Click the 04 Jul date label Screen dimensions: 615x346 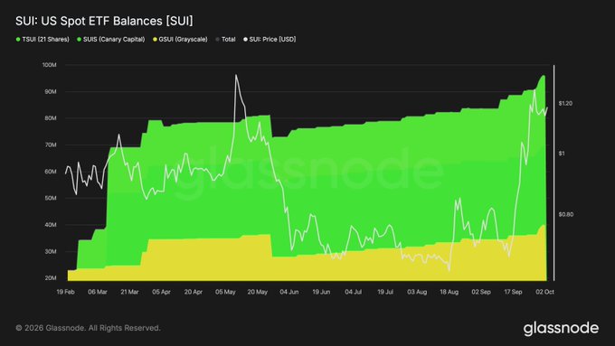pyautogui.click(x=353, y=292)
